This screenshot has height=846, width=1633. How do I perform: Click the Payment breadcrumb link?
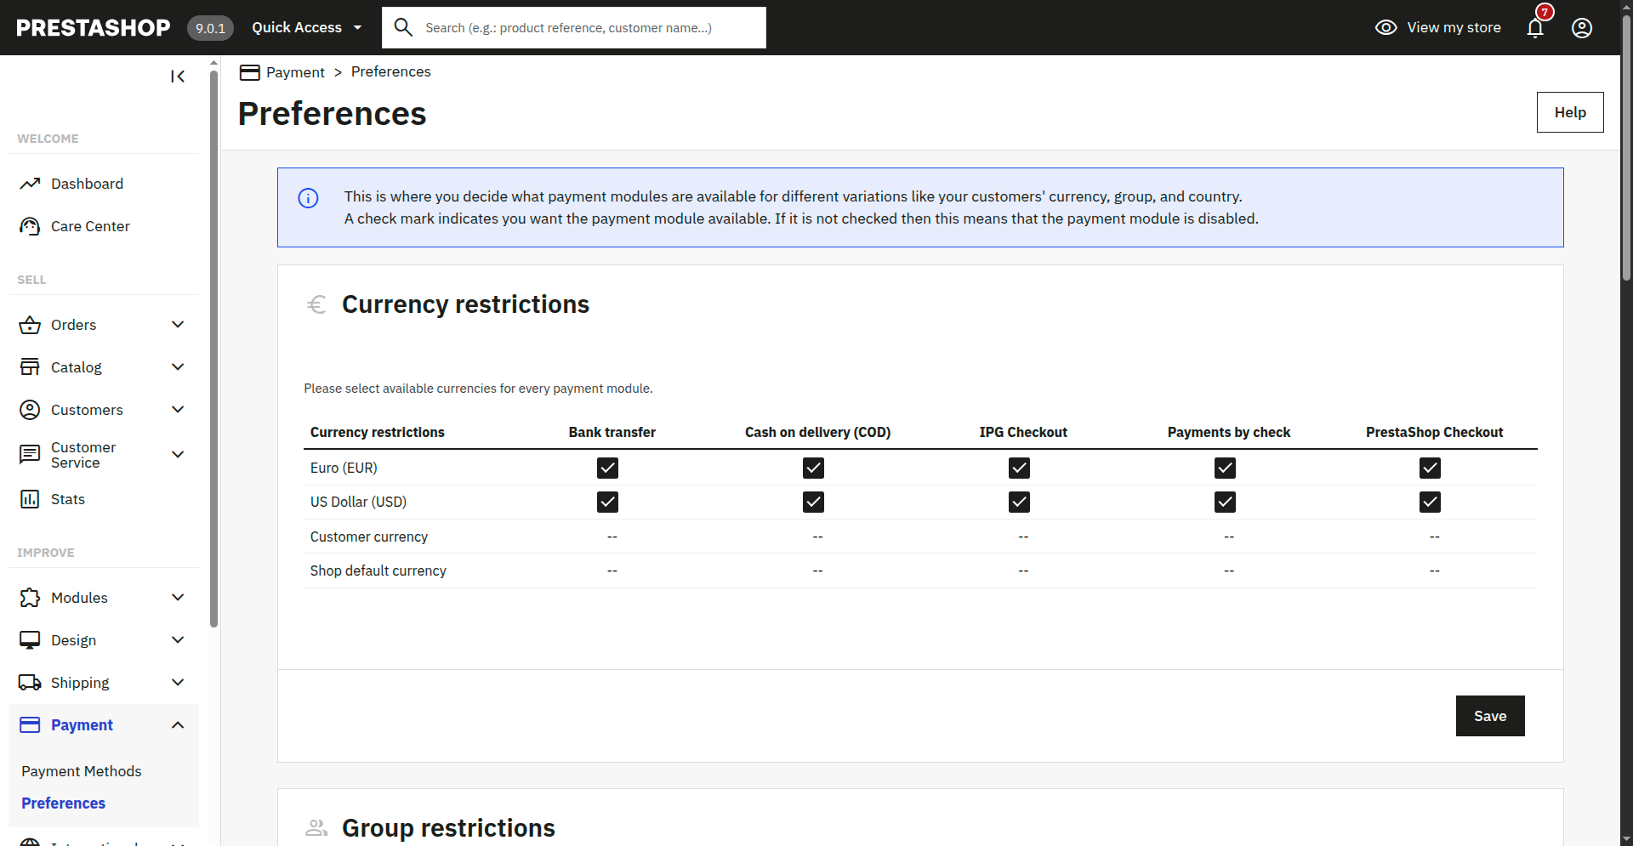295,72
